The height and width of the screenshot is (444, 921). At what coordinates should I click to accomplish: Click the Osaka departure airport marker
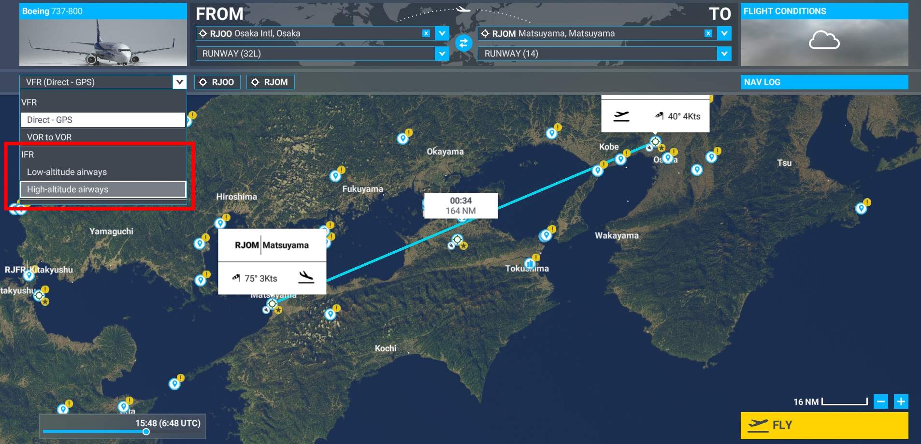point(655,142)
